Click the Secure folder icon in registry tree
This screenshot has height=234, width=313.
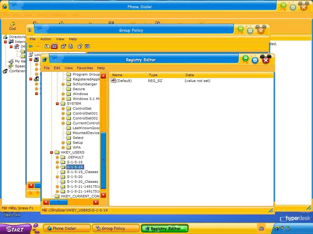click(69, 89)
